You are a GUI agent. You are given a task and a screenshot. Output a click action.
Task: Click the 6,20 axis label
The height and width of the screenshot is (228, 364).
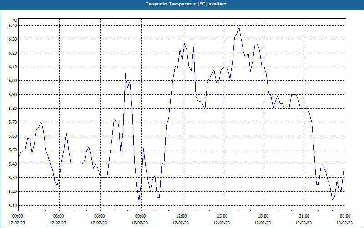pos(13,53)
